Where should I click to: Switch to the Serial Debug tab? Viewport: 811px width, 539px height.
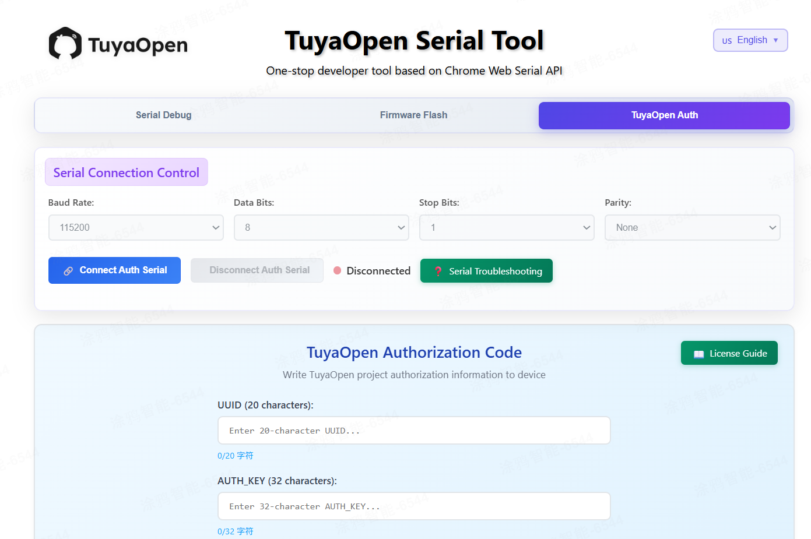[x=163, y=115]
